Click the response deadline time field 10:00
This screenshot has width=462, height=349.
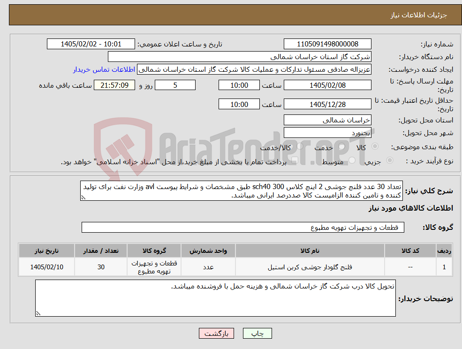(239, 85)
